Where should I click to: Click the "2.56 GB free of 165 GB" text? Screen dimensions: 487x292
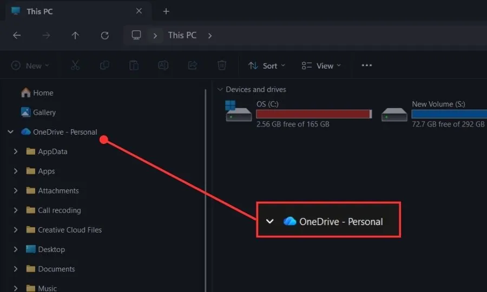pos(293,124)
